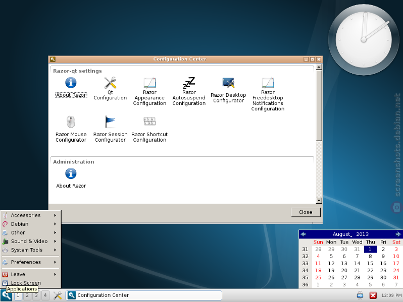Launch Razor Desktop Configurator
Screen dimensions: 403x302
(228, 90)
